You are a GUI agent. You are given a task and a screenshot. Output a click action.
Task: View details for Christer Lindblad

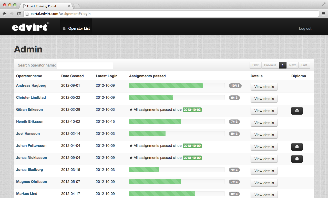click(264, 99)
